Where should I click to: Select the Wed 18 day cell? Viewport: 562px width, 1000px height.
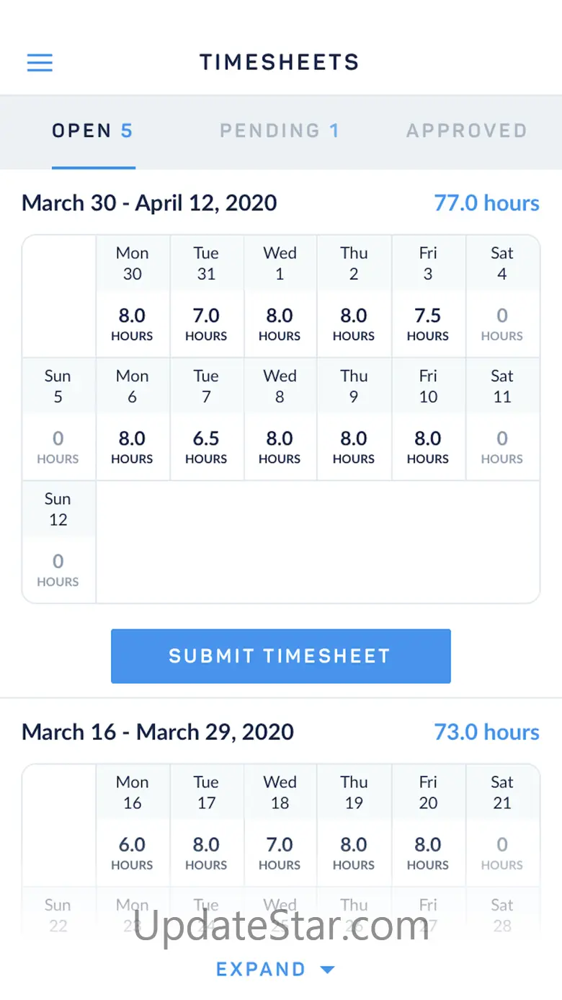click(x=280, y=825)
